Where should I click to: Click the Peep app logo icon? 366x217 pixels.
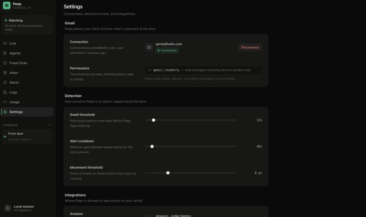tap(6, 5)
